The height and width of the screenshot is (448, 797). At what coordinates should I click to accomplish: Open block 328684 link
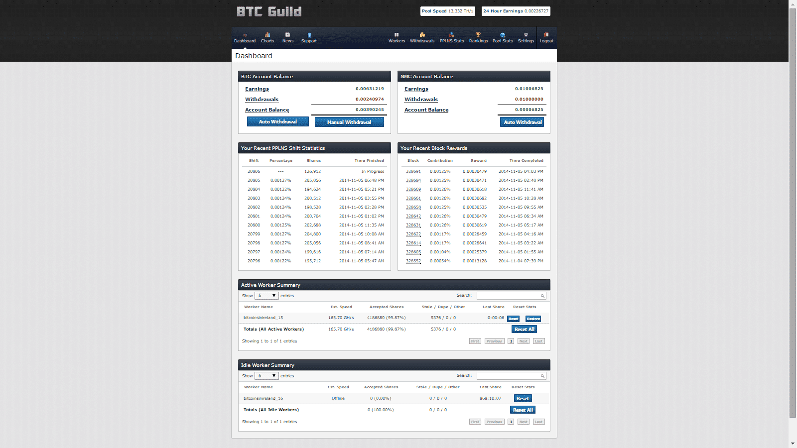tap(413, 180)
